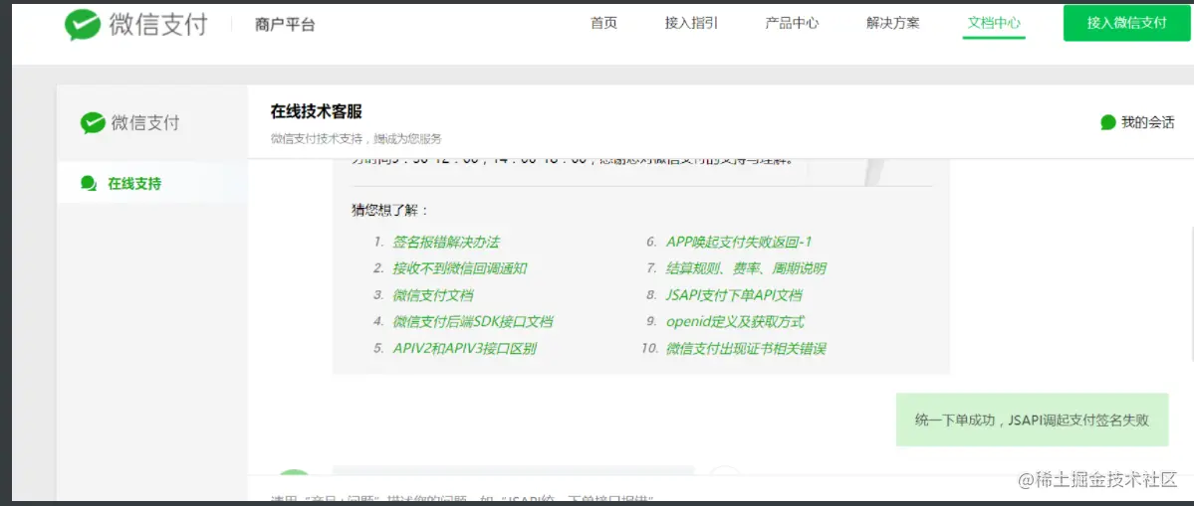Image resolution: width=1194 pixels, height=506 pixels.
Task: Open the 解决方案 nav item
Action: (893, 23)
